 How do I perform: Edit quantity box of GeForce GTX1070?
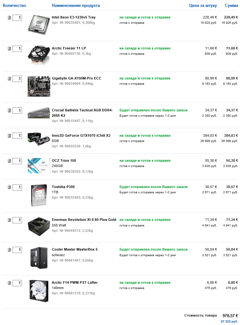(x=17, y=135)
